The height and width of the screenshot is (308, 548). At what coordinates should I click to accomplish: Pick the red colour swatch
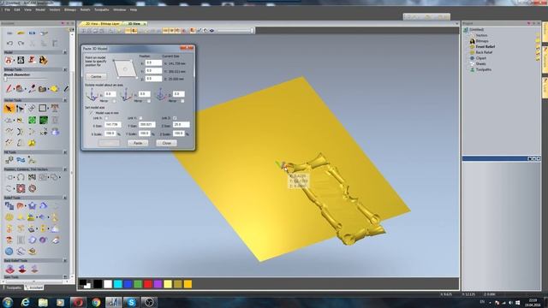point(148,284)
